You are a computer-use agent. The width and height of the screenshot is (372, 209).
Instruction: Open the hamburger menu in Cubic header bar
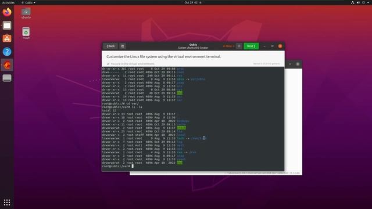click(239, 46)
